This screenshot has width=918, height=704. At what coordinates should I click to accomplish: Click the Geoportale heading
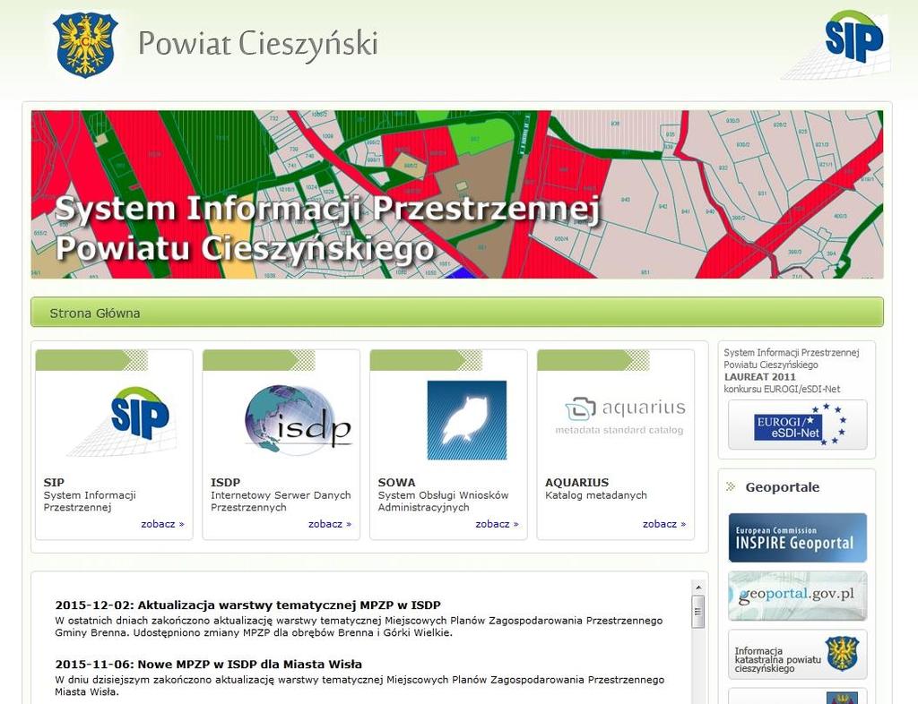coord(782,487)
